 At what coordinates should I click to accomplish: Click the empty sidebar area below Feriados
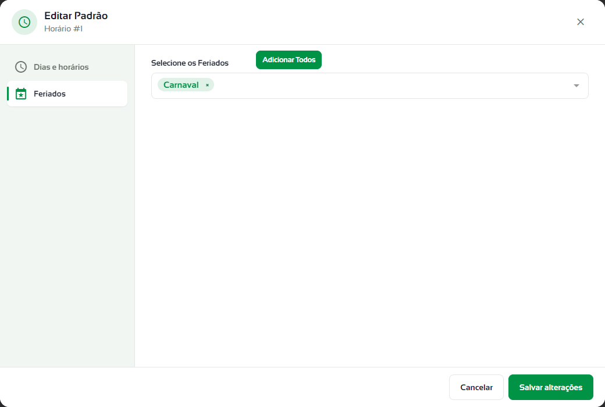[x=67, y=235]
